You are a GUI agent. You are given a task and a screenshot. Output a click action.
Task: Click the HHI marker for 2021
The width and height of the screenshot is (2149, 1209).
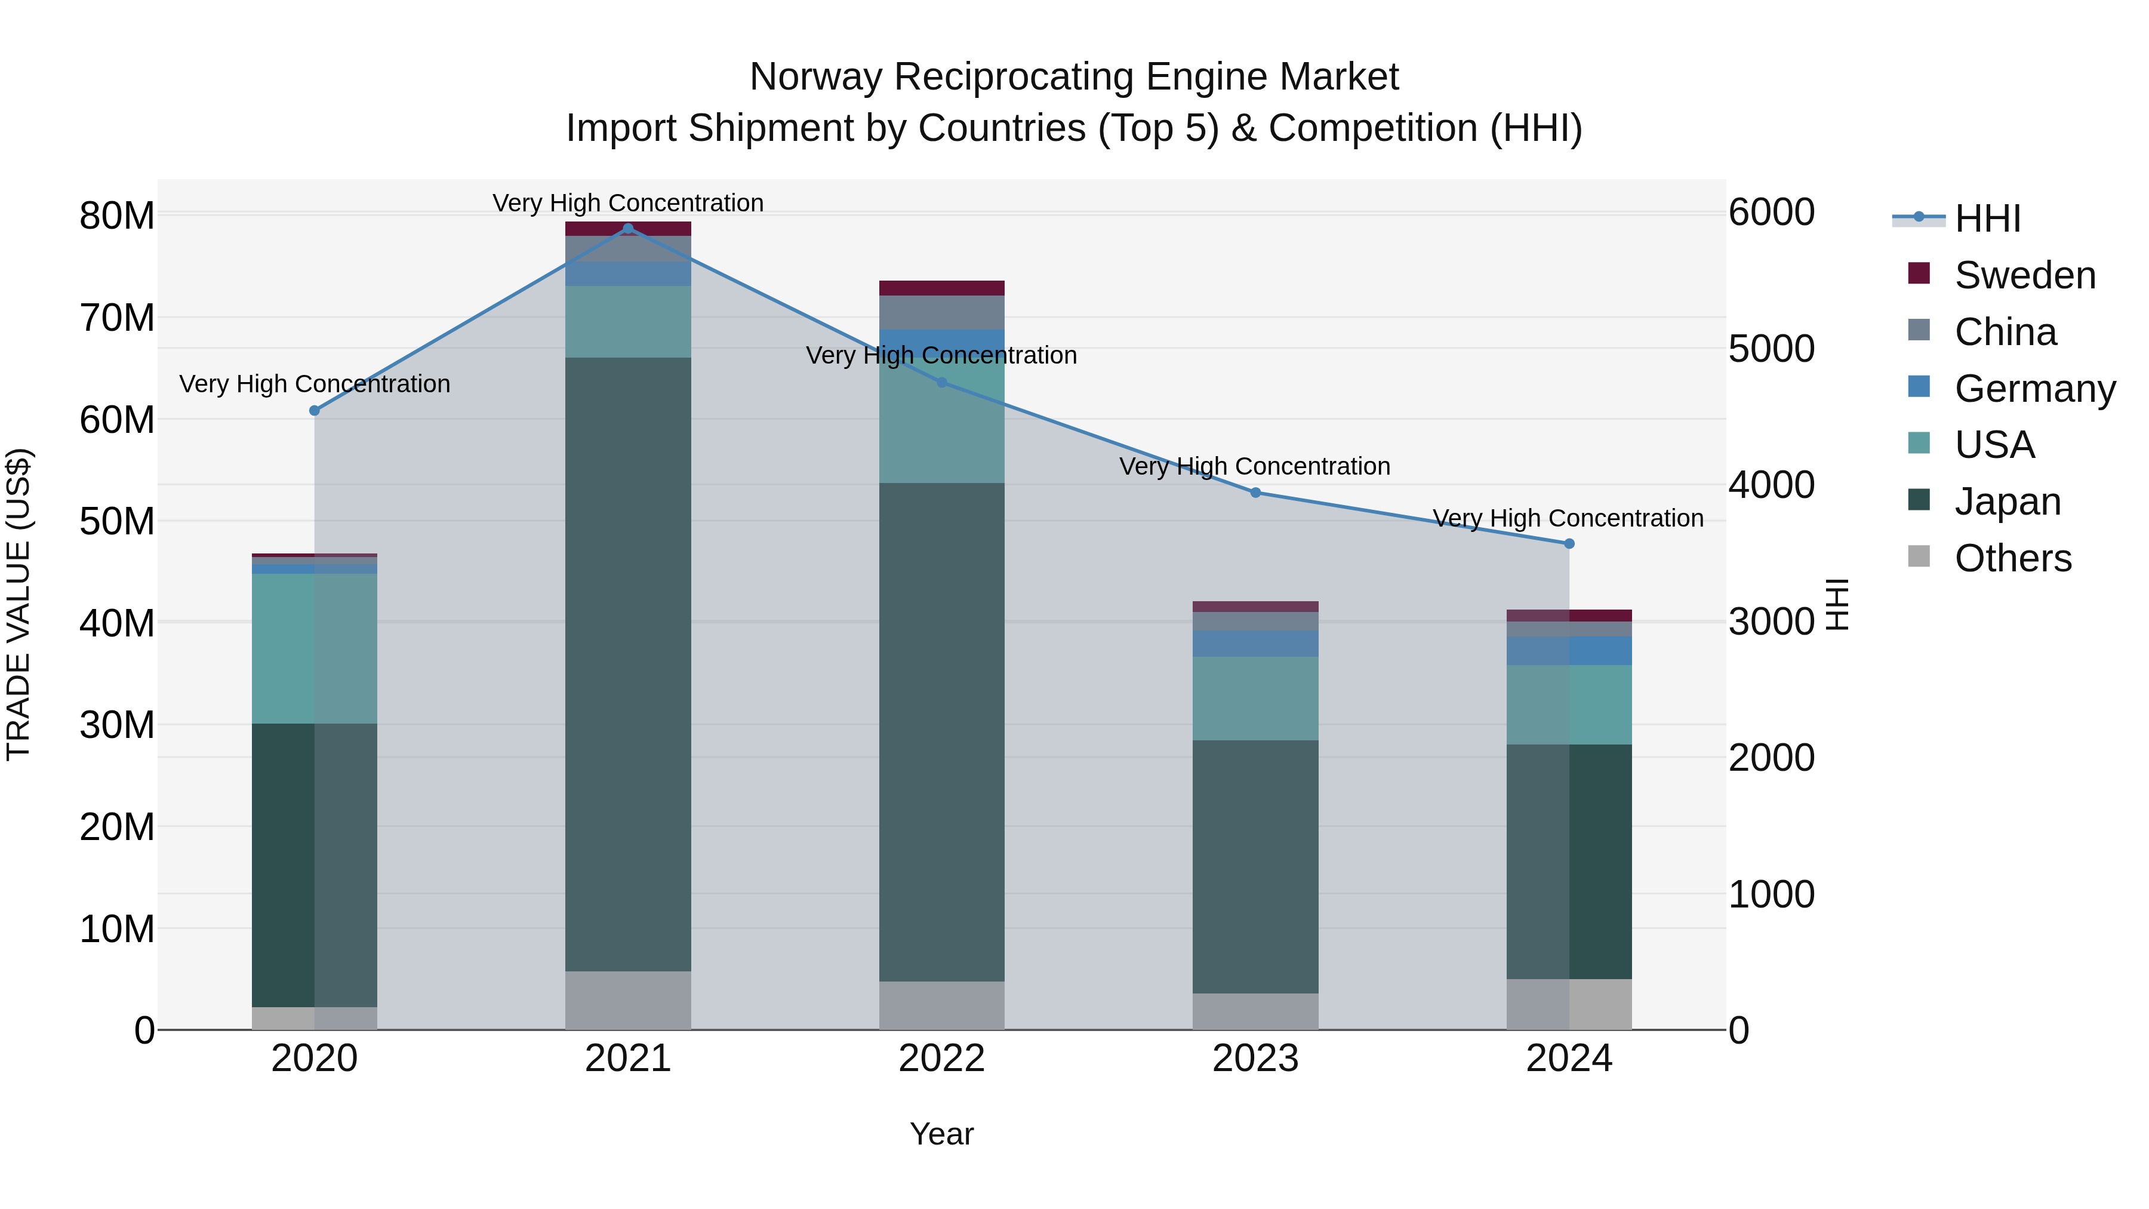coord(628,228)
